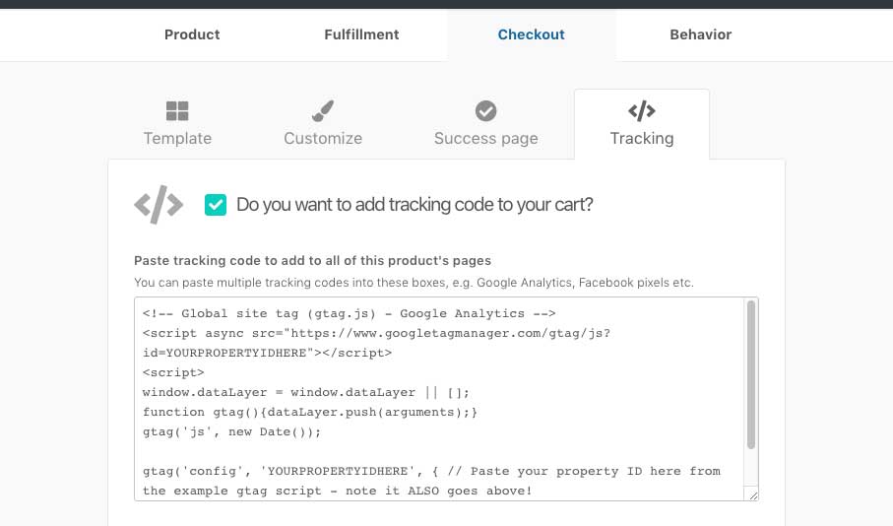Click the "Do you want to add tracking code" label

click(x=415, y=205)
